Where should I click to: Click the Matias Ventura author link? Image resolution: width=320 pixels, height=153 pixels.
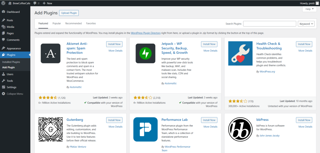click(x=78, y=147)
